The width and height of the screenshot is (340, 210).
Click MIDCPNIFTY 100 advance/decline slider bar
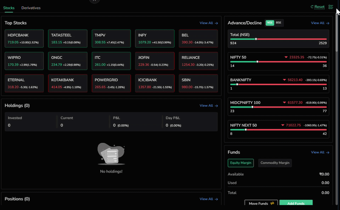(278, 107)
